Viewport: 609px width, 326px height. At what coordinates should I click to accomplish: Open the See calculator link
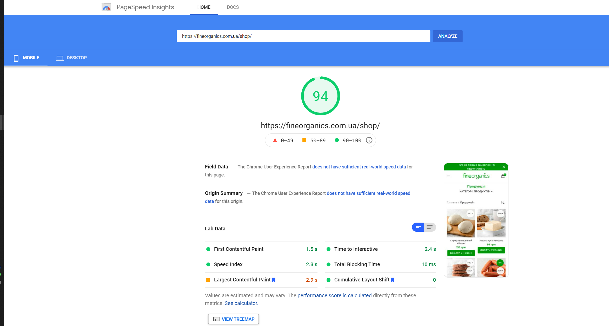(x=241, y=303)
